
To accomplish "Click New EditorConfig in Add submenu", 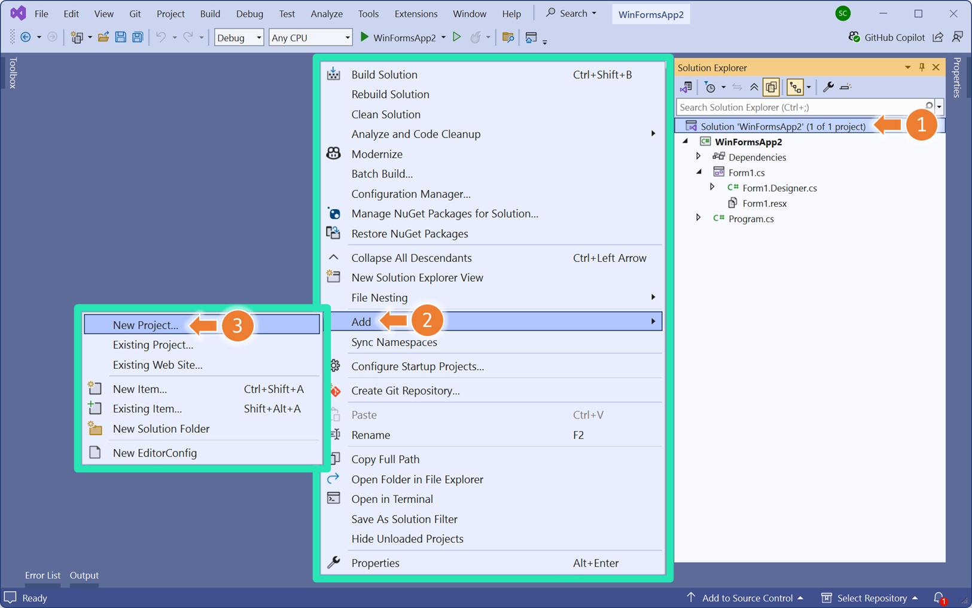I will pyautogui.click(x=202, y=453).
